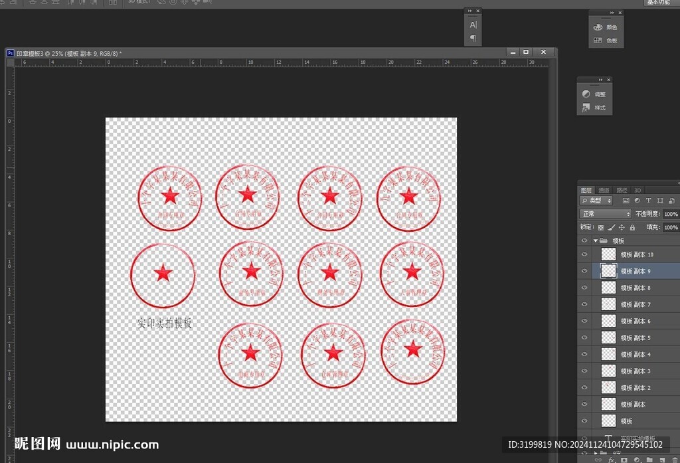The width and height of the screenshot is (680, 463).
Task: Open the 基本功能 workspace switcher
Action: click(658, 3)
